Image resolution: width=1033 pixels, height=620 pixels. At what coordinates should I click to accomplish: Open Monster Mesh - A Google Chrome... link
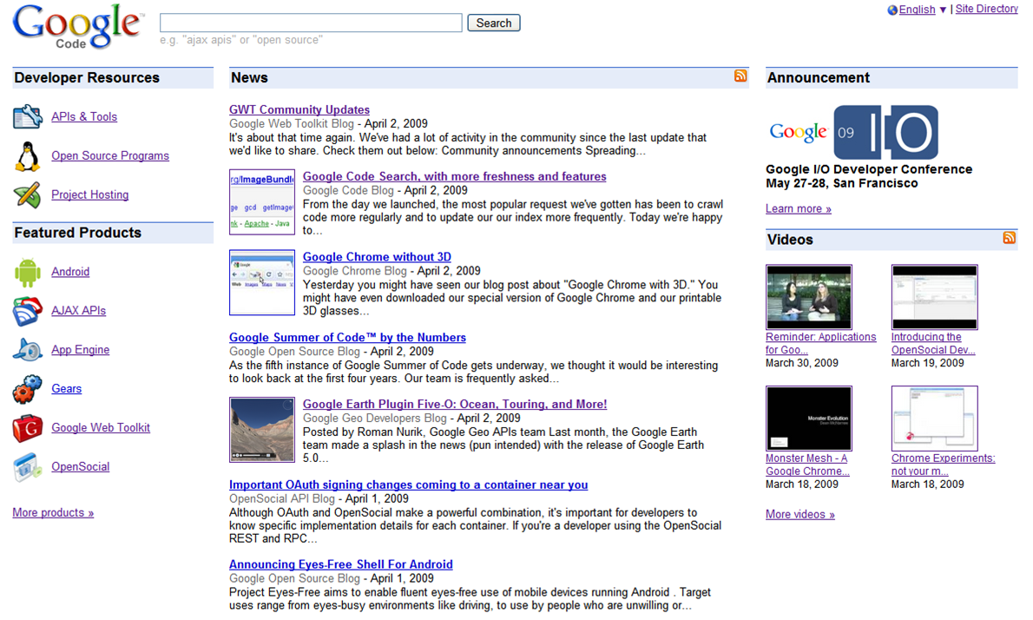coord(807,465)
